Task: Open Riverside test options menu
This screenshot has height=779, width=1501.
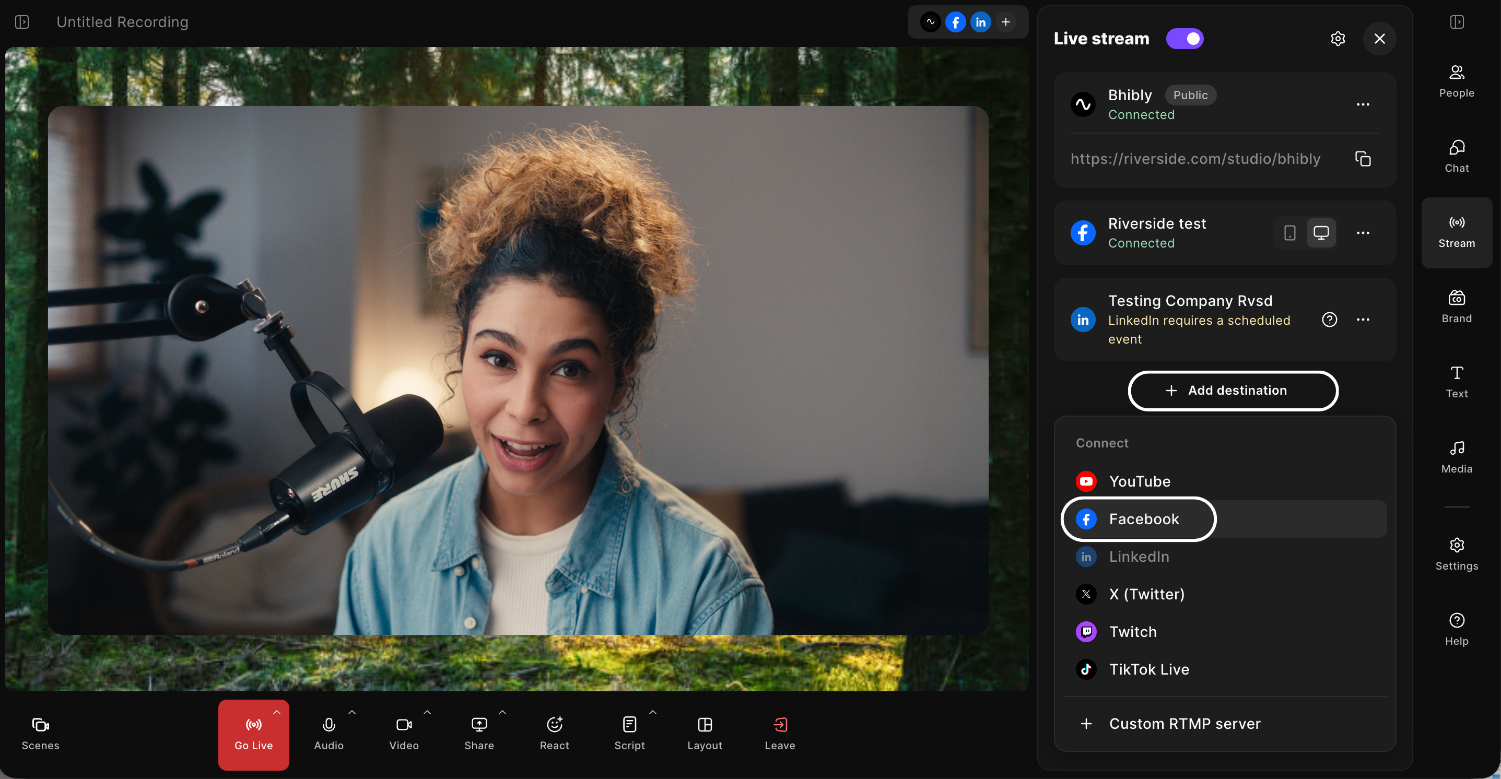Action: coord(1362,233)
